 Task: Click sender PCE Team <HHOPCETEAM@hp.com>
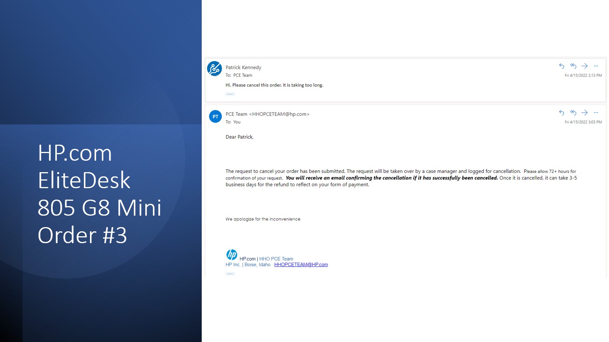point(267,114)
